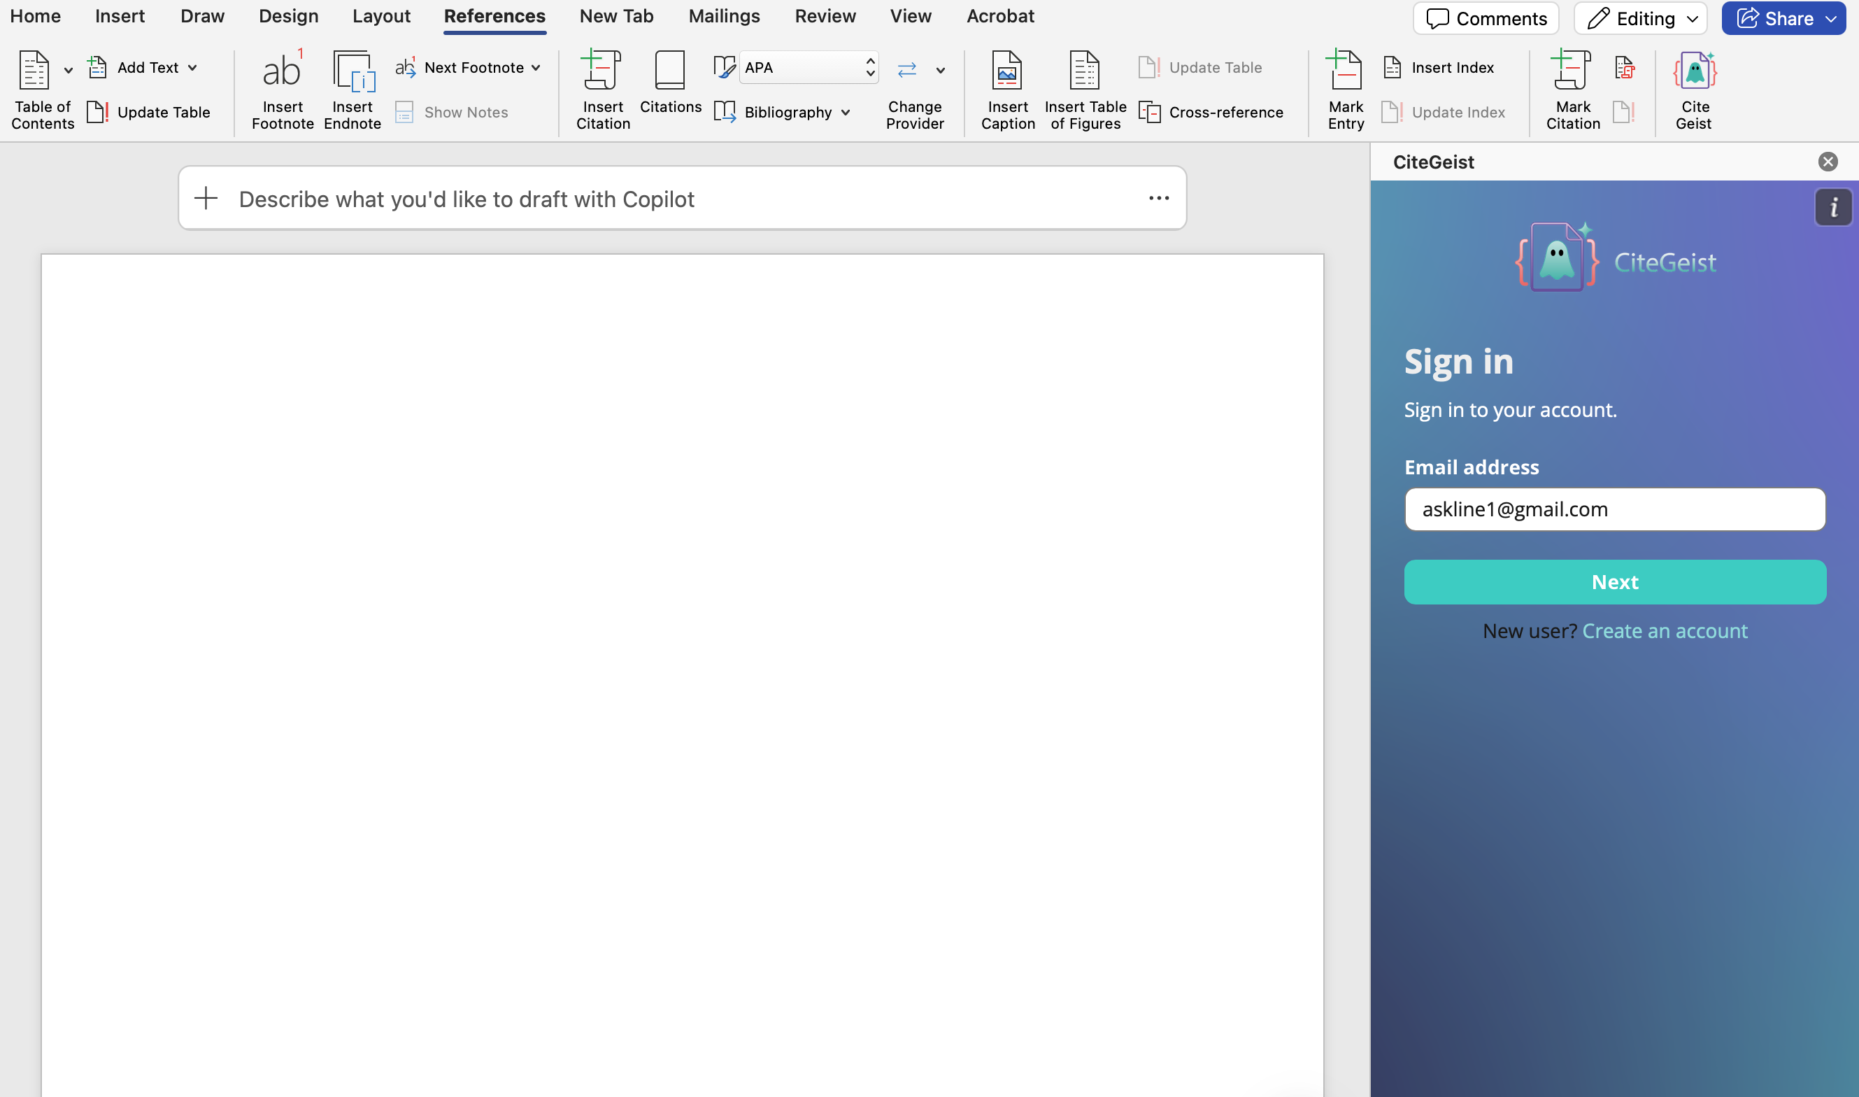Open the Cite Geist add-in button
Screen dimensions: 1859x1097
pos(1694,90)
